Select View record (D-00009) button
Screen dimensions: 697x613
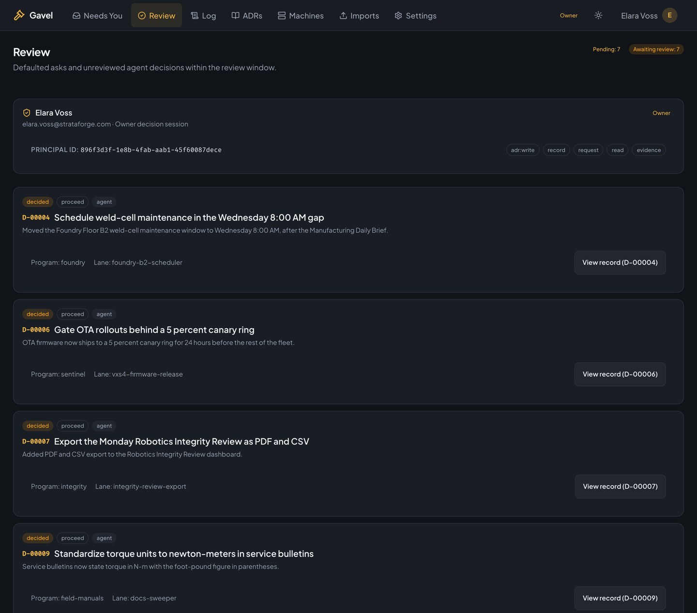tap(620, 598)
